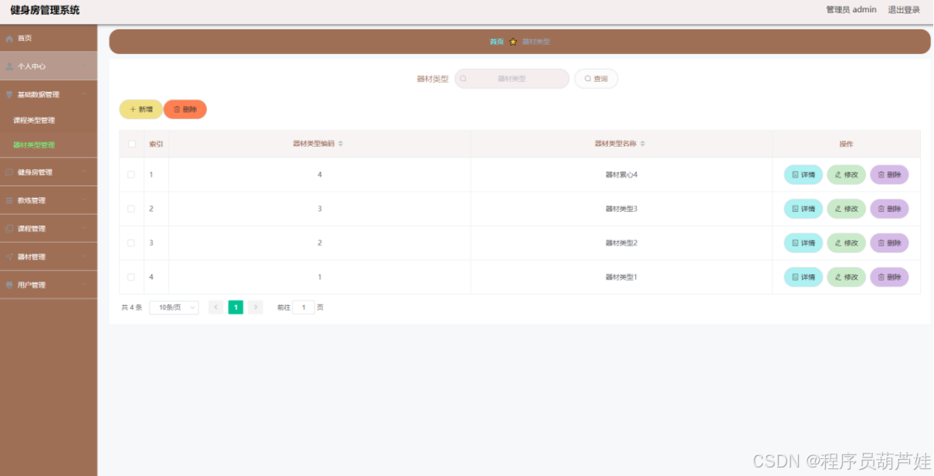This screenshot has width=934, height=476.
Task: Click purple 删除 for 器材类型3
Action: tap(889, 209)
